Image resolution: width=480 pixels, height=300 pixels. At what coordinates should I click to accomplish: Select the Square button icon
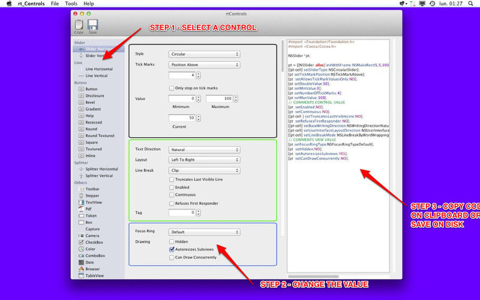click(81, 142)
